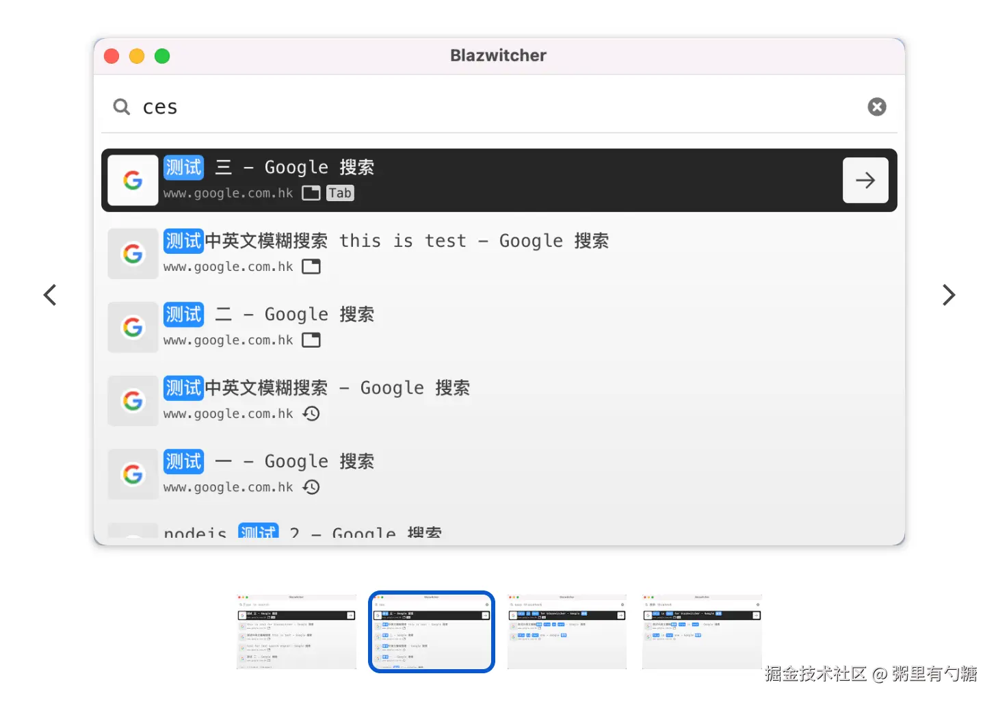
Task: Click tab window icon in 'this is test' row
Action: click(x=311, y=266)
